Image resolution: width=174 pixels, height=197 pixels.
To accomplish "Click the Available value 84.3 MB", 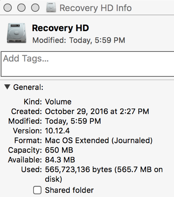I will click(60, 160).
